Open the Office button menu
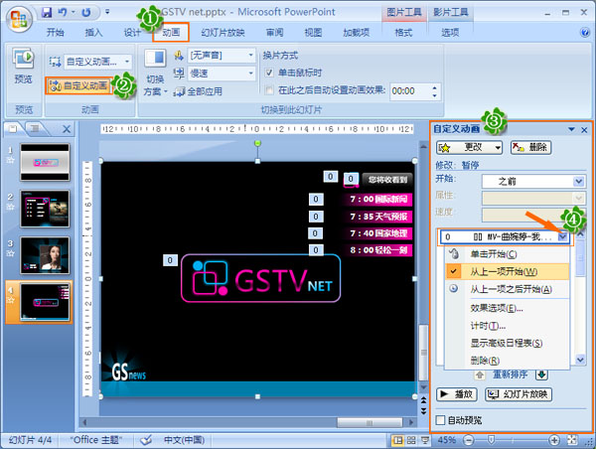Image resolution: width=596 pixels, height=449 pixels. 19,19
